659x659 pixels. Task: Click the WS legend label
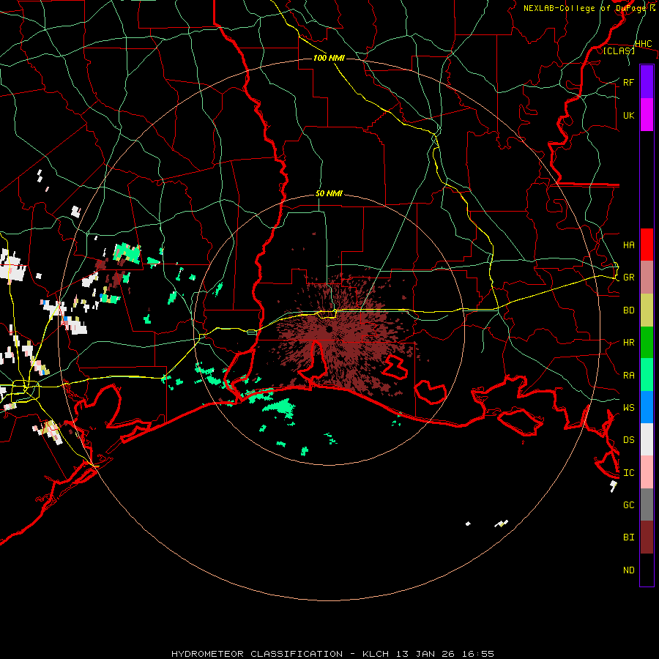[x=628, y=407]
